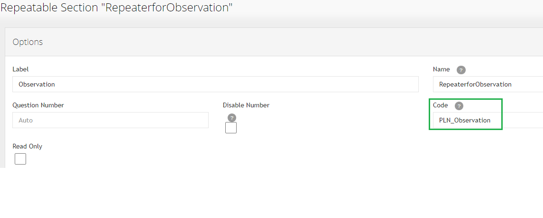Viewport: 543px width, 218px height.
Task: Click the Repeatable Section words in title
Action: click(49, 8)
